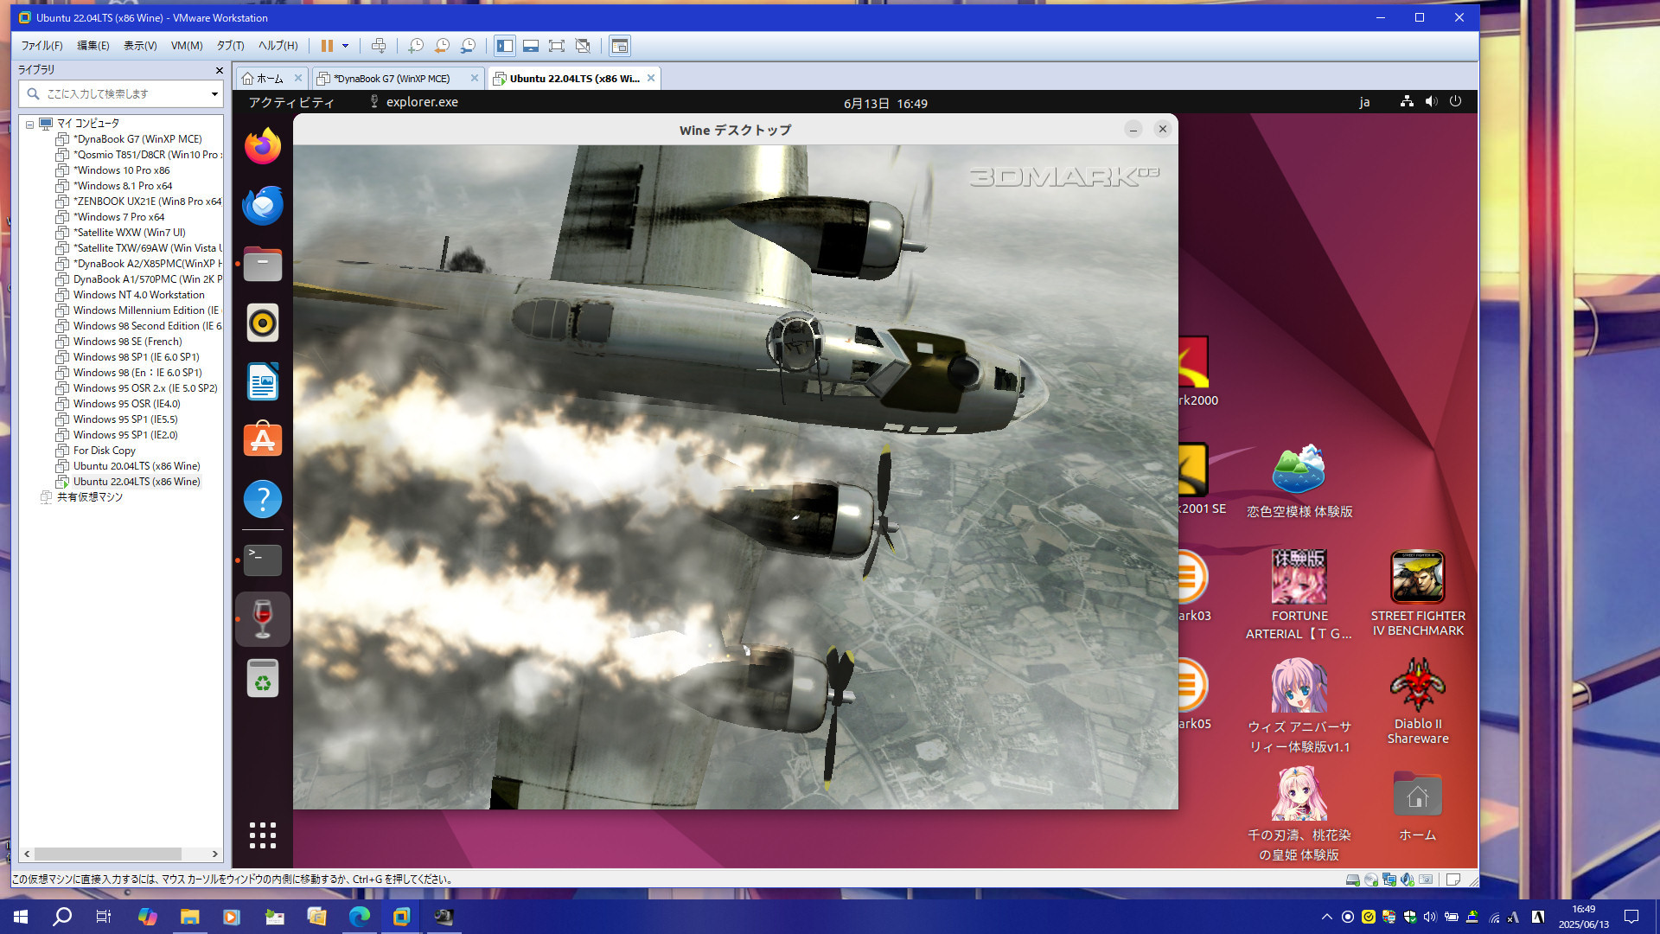Open File Explorer from Windows taskbar
Image resolution: width=1660 pixels, height=934 pixels.
[x=189, y=917]
